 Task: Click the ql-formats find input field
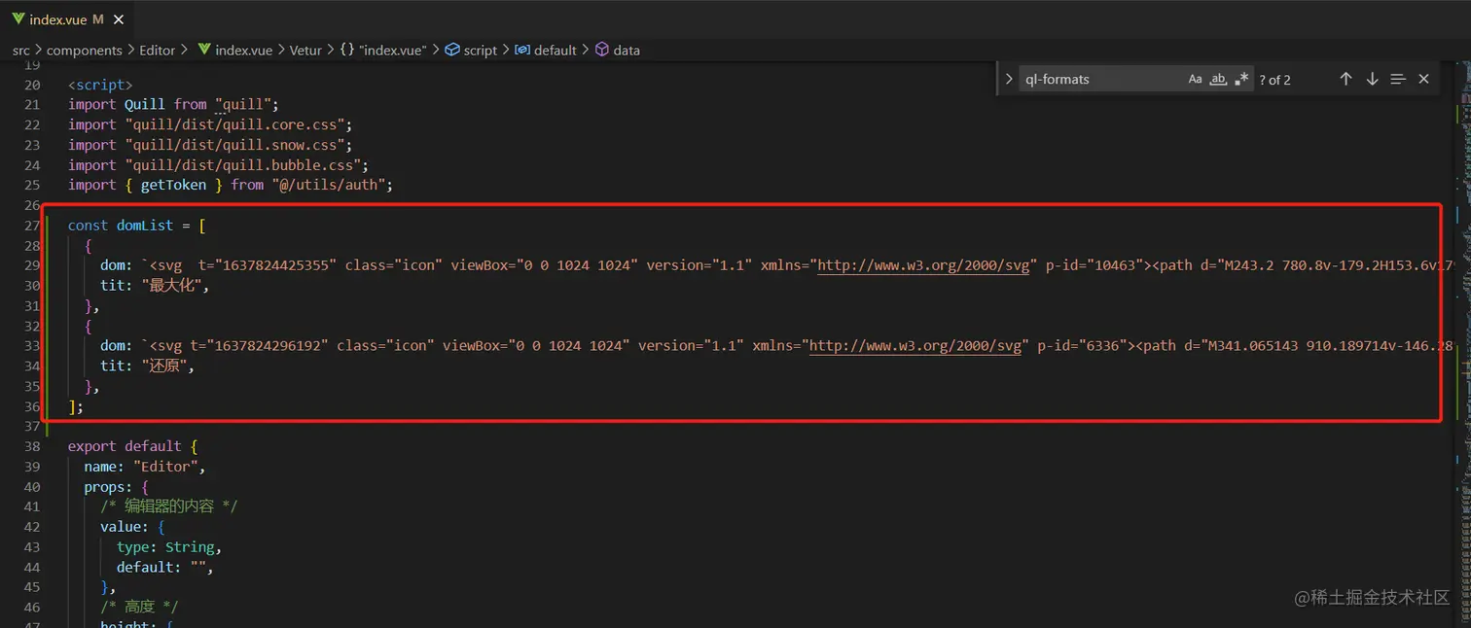pos(1099,80)
